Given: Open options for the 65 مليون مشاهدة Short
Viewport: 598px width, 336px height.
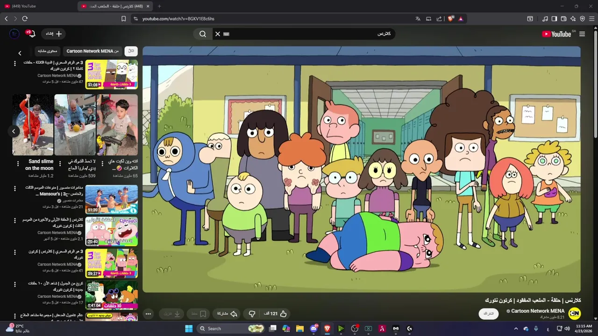Looking at the screenshot, I should click(102, 164).
